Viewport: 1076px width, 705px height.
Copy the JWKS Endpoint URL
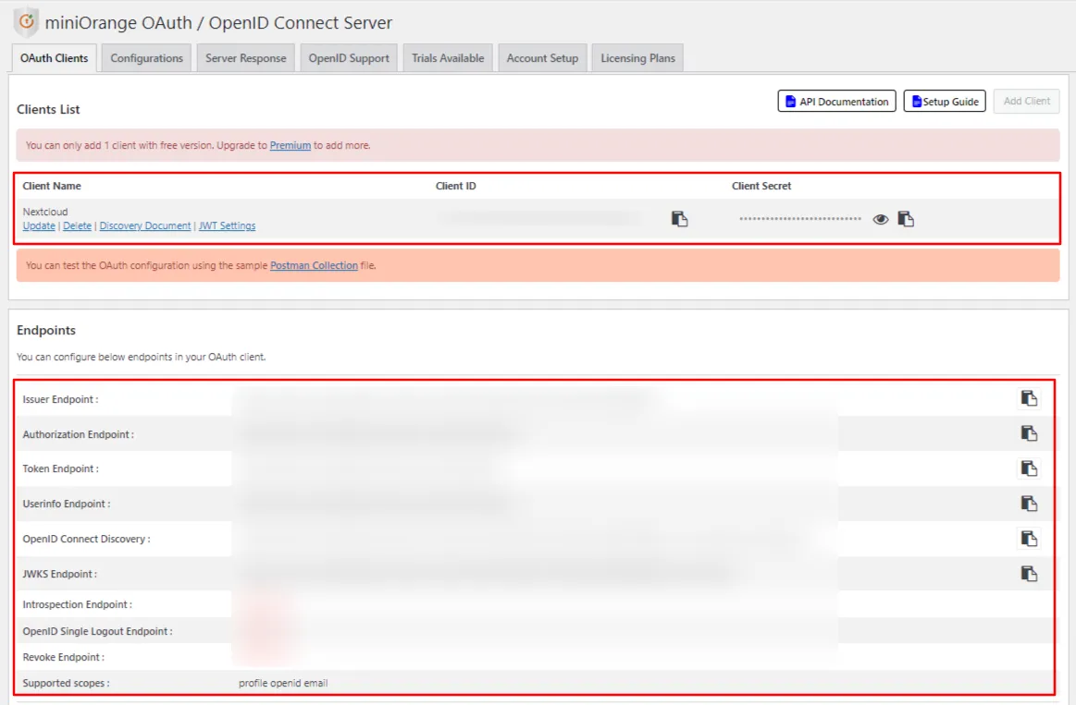1029,574
